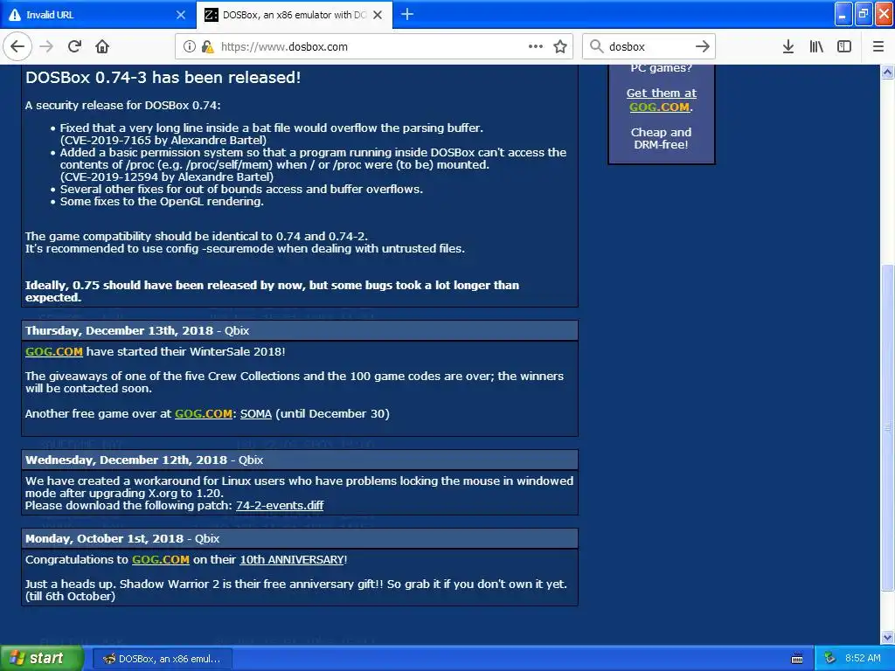
Task: Click the vertical scrollbar thumb
Action: [x=887, y=428]
